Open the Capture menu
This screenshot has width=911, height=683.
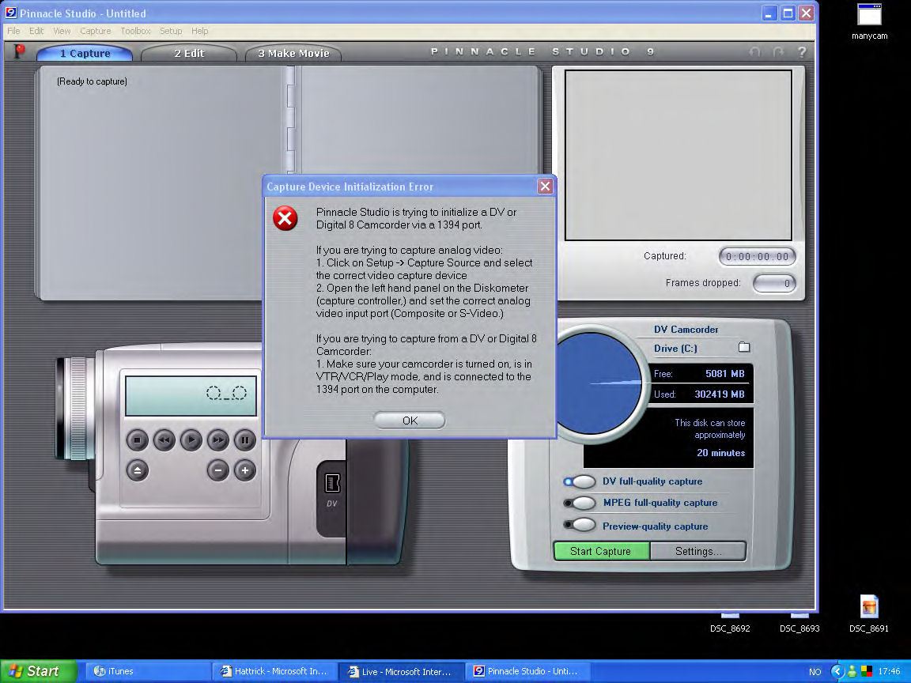95,31
